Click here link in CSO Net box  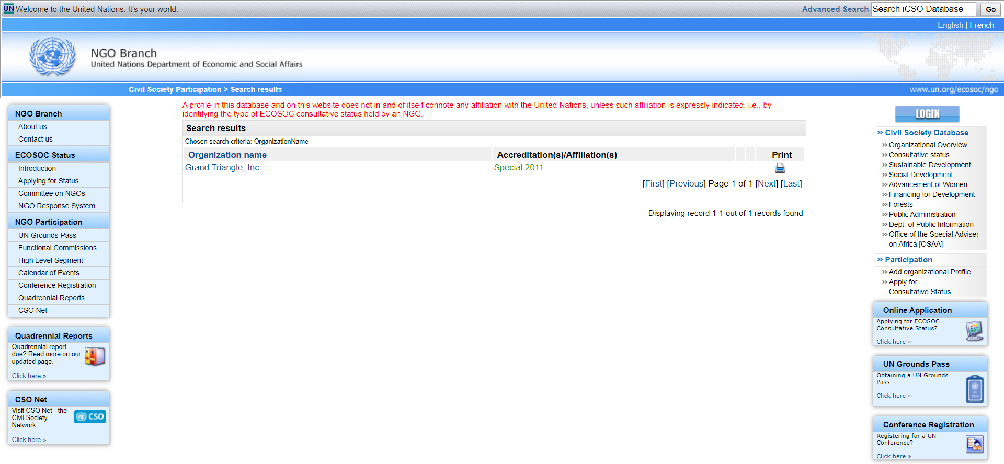tap(29, 439)
